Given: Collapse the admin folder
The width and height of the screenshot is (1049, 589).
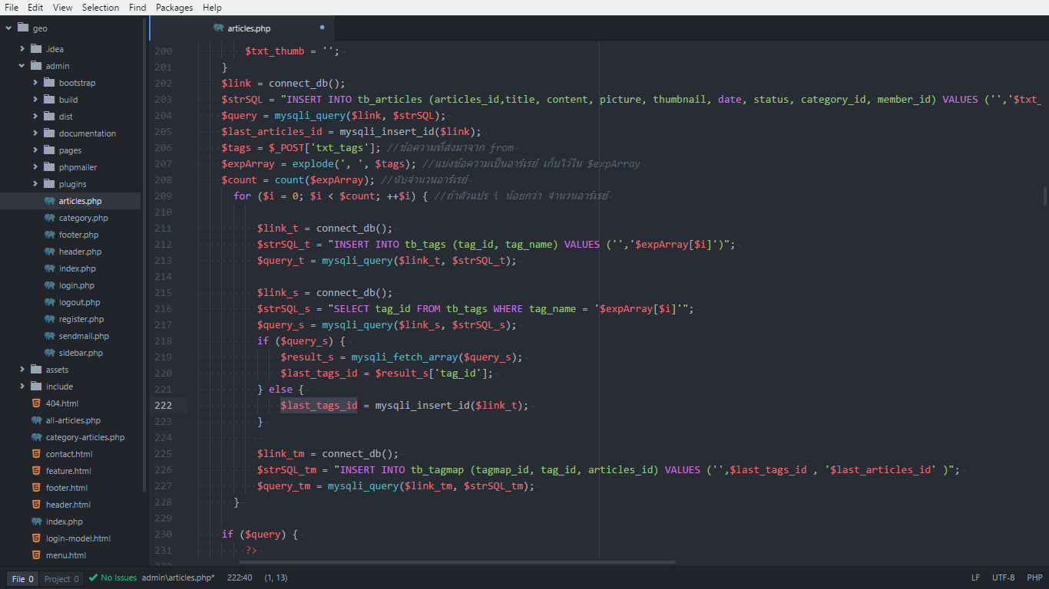Looking at the screenshot, I should (22, 66).
